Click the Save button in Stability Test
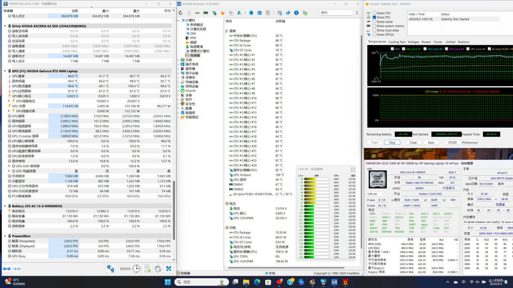Viewport: 513px width, 288px height. pos(431,143)
